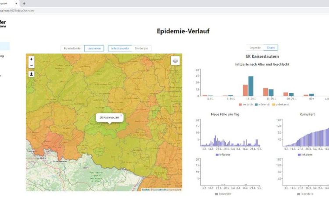Switch map to Bundesländer view
The height and width of the screenshot is (197, 329).
click(72, 48)
